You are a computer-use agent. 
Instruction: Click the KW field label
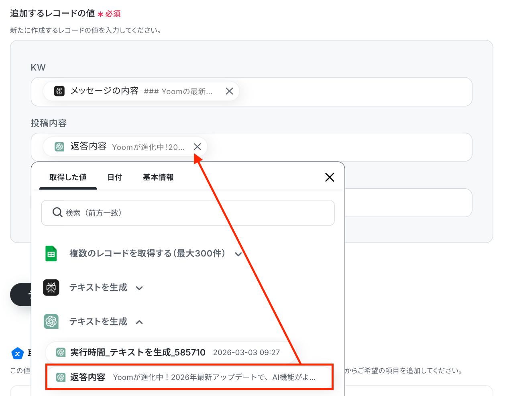[x=38, y=67]
